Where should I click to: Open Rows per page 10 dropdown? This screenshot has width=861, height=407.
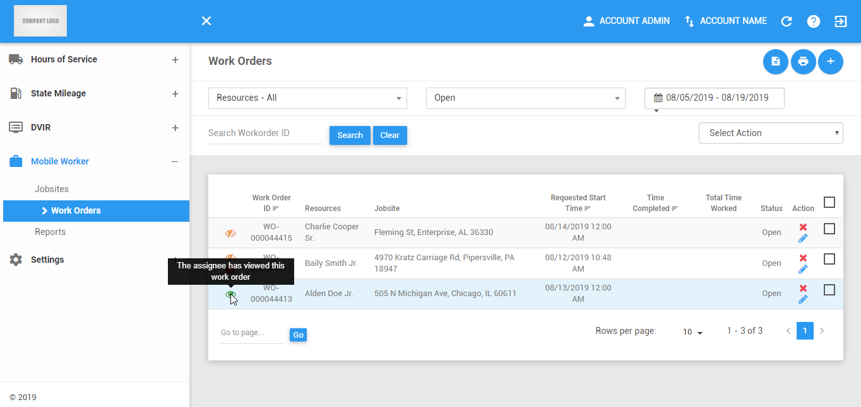[x=692, y=331]
